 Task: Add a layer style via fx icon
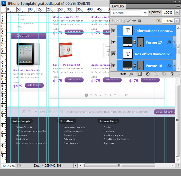point(131,74)
